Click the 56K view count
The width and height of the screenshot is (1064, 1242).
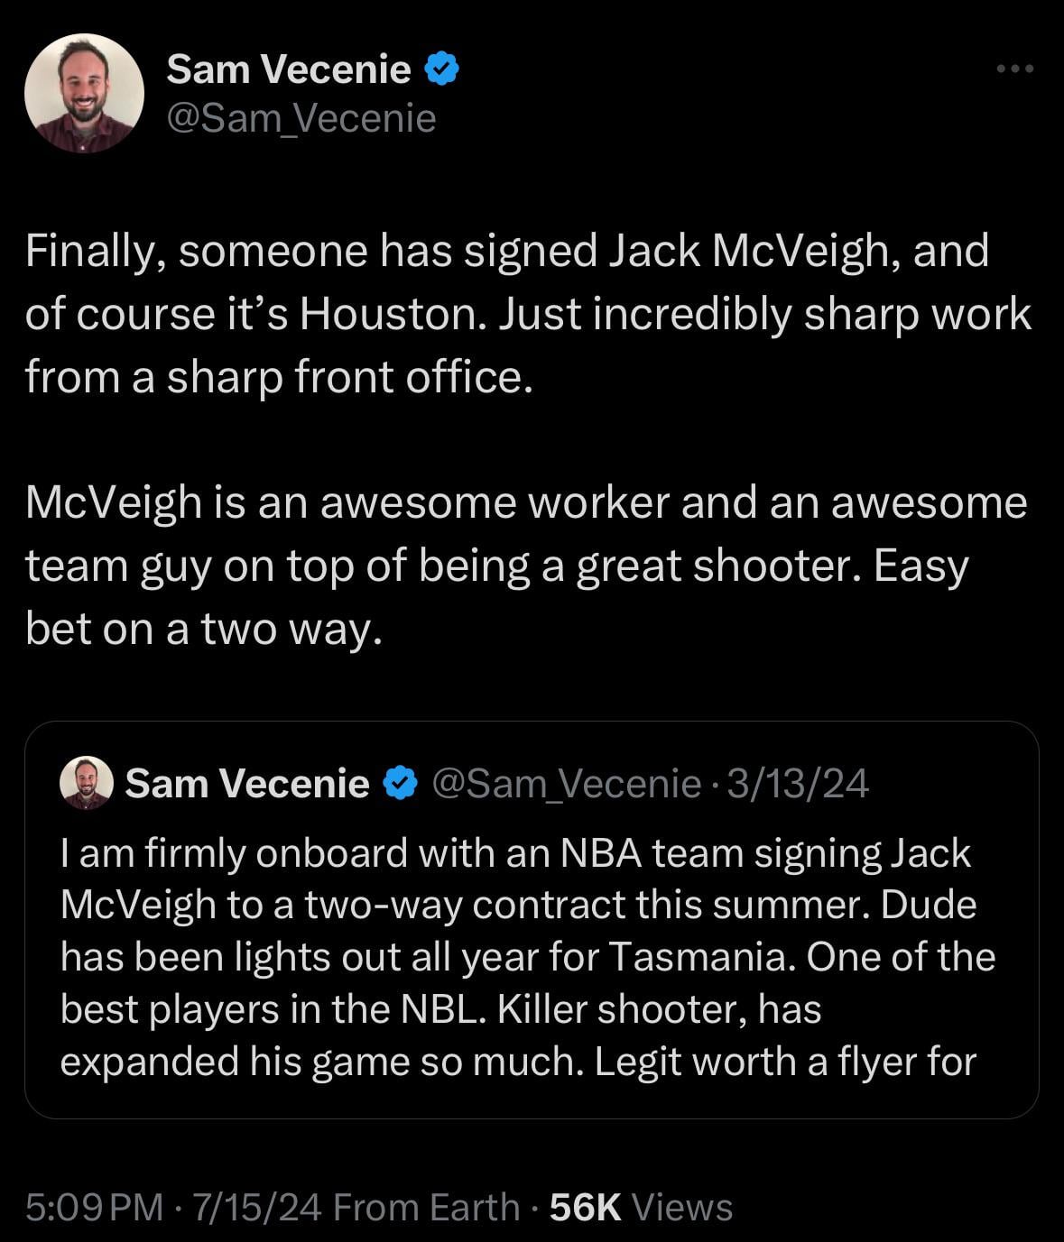point(585,1207)
